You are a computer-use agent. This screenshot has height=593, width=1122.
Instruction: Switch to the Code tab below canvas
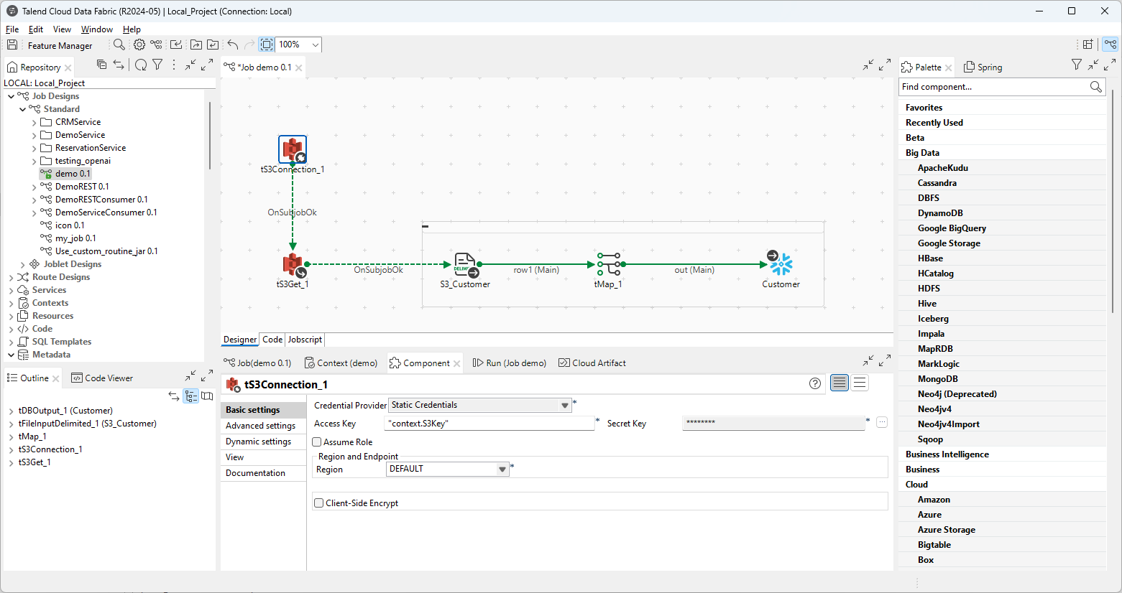coord(272,340)
